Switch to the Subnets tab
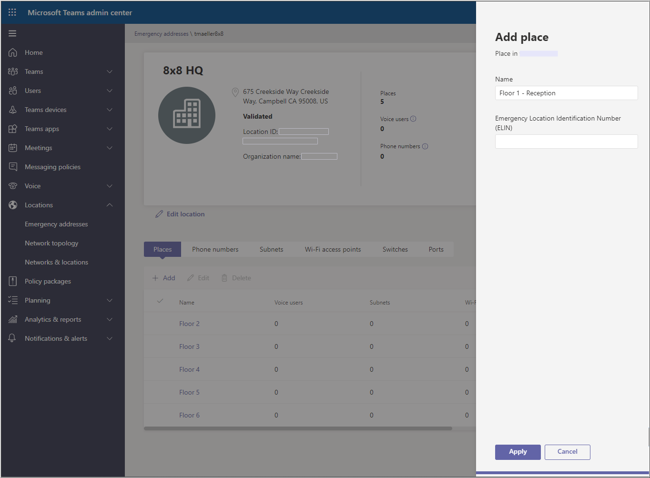The image size is (650, 478). [272, 249]
